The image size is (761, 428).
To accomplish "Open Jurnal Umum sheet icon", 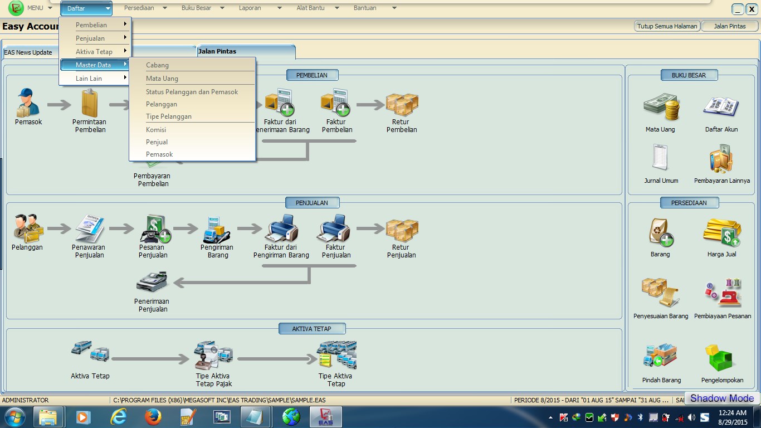I will click(x=660, y=158).
